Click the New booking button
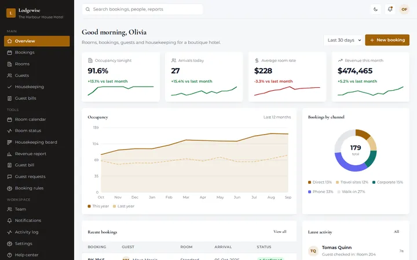The image size is (417, 260). click(387, 40)
